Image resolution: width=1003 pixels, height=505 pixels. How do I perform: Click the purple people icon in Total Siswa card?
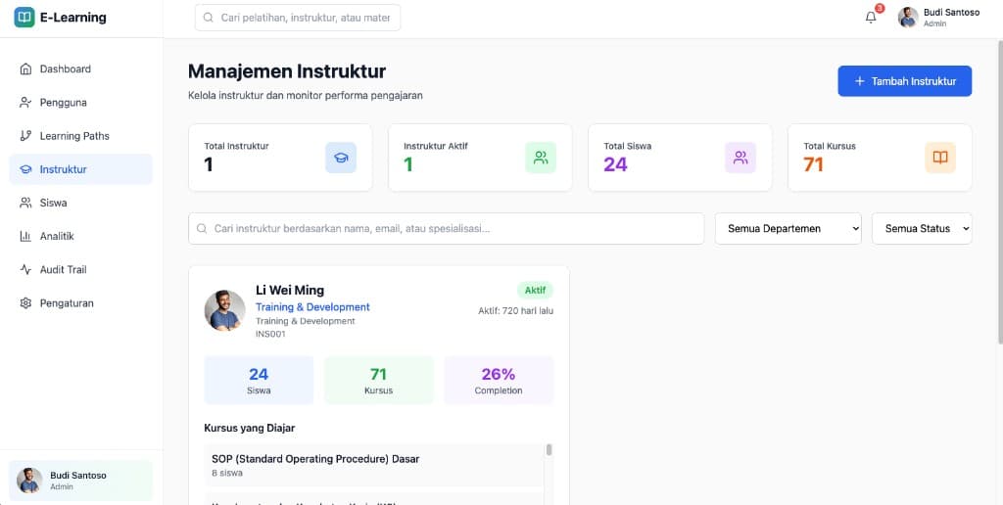tap(740, 158)
